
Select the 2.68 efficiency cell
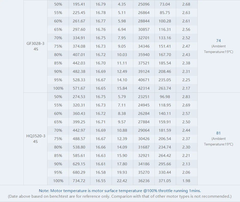tap(186, 4)
